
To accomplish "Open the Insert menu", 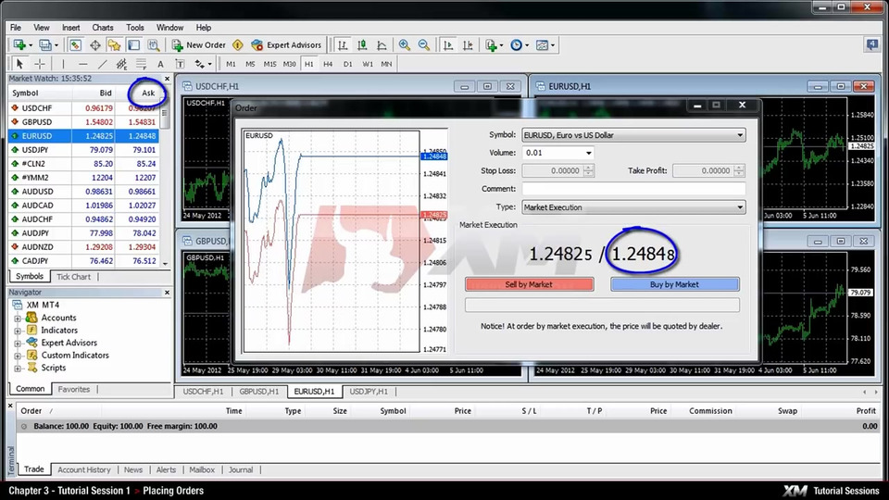I will (71, 27).
